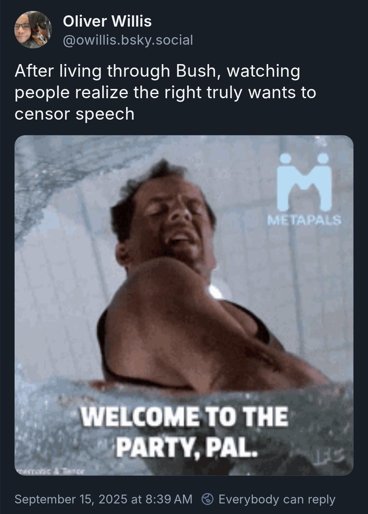Open the September 15, 2025 timestamp
Viewport: 368px width, 514px height.
[x=103, y=499]
